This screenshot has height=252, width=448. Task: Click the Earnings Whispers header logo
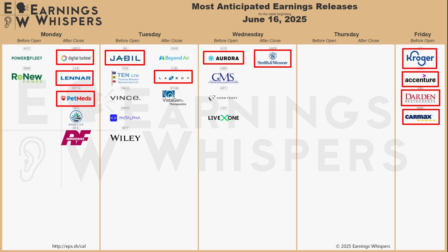(51, 15)
